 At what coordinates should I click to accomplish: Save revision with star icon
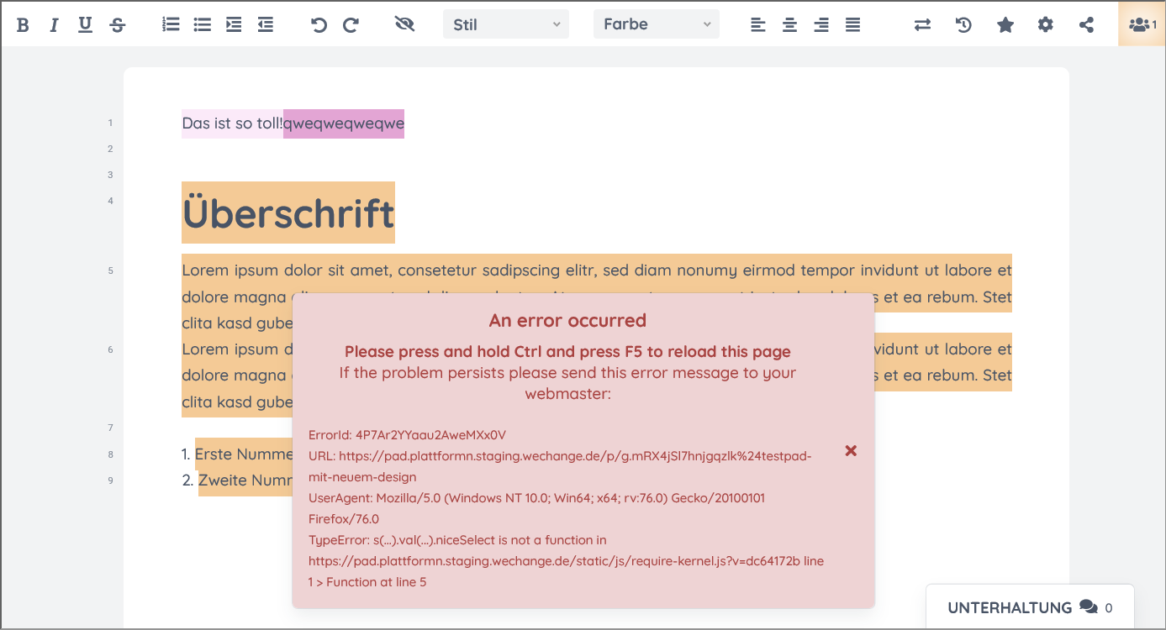tap(1005, 25)
